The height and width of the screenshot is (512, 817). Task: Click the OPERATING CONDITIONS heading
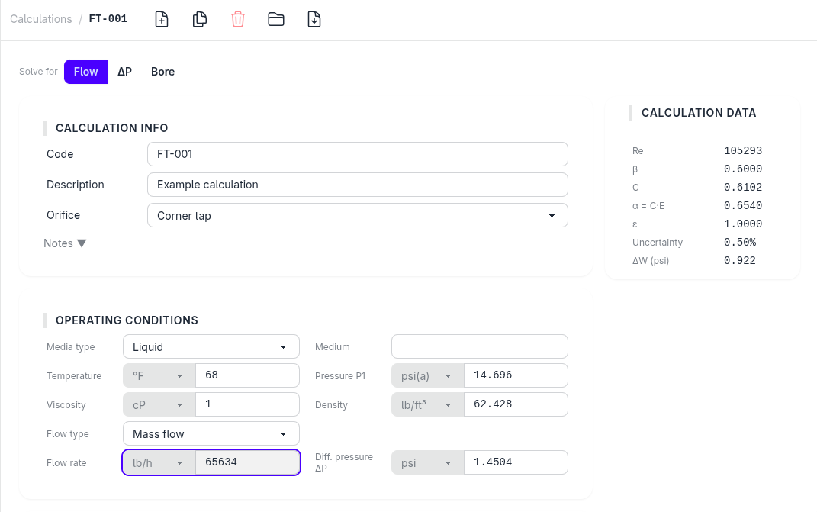[x=127, y=320]
